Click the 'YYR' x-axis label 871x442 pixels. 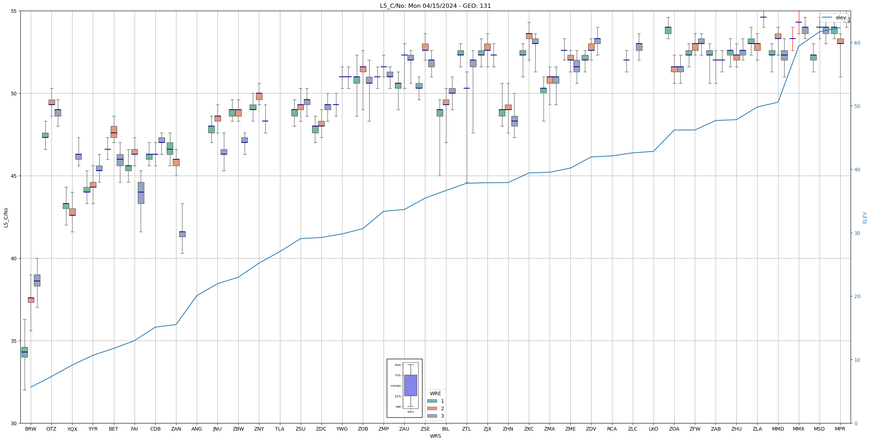point(93,429)
